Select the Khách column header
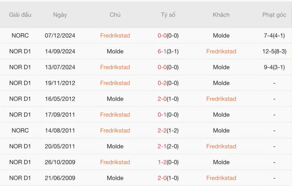Image resolution: width=292 pixels, height=186 pixels. point(221,15)
